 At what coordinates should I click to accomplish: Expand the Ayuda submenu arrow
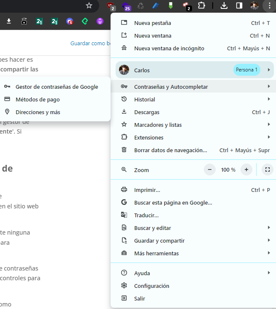coord(269,273)
